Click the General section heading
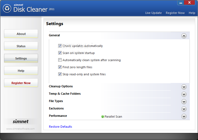 [x=54, y=35]
